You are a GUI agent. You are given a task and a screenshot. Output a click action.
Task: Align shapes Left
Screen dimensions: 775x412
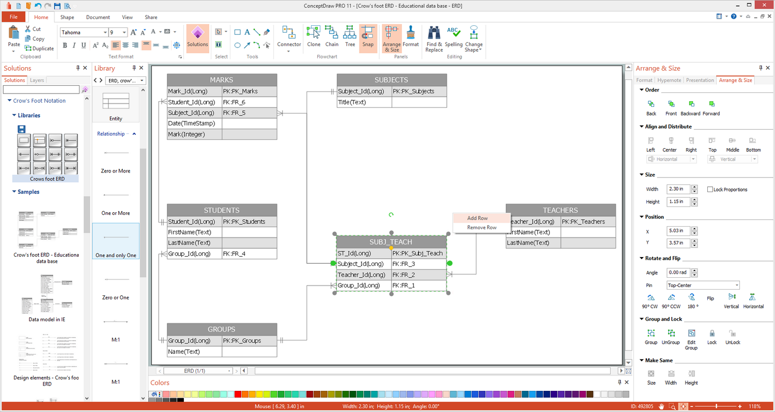[x=650, y=145]
